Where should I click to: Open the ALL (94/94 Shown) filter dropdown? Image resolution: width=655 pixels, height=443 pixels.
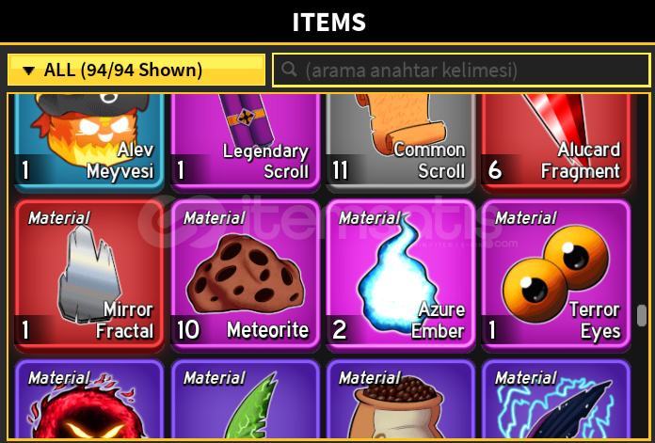[x=136, y=70]
